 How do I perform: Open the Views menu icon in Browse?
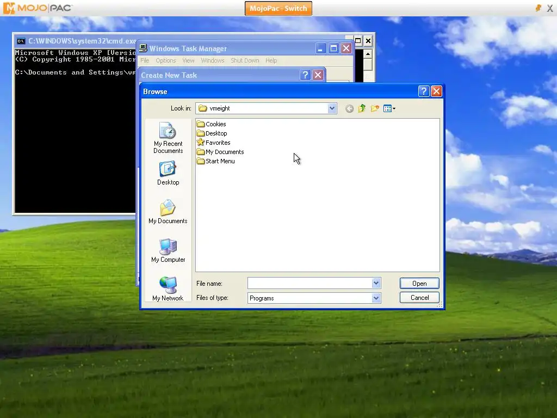point(389,108)
